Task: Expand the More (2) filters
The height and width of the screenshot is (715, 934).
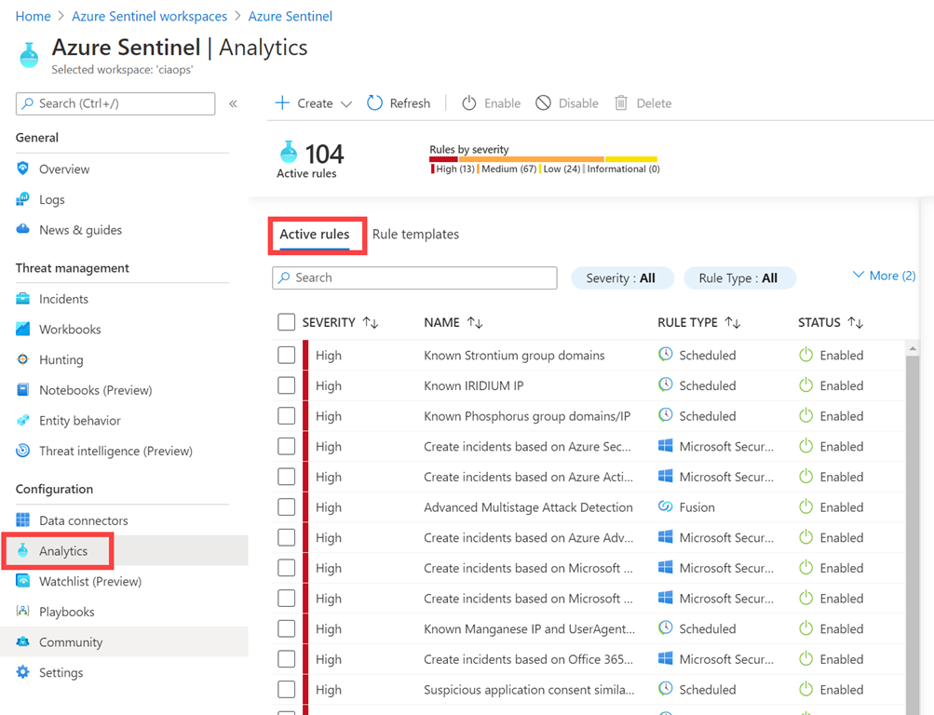Action: coord(884,276)
